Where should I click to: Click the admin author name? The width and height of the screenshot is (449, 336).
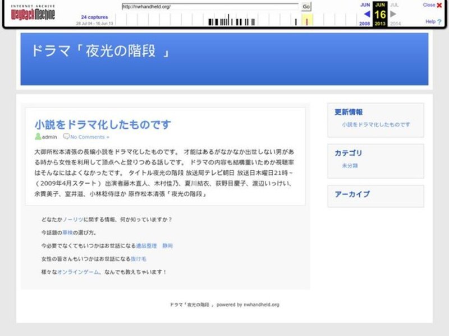coord(49,137)
